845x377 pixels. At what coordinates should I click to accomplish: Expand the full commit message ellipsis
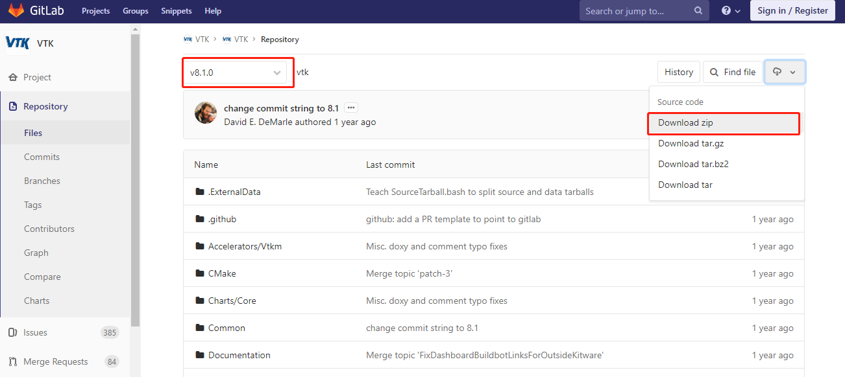point(349,108)
